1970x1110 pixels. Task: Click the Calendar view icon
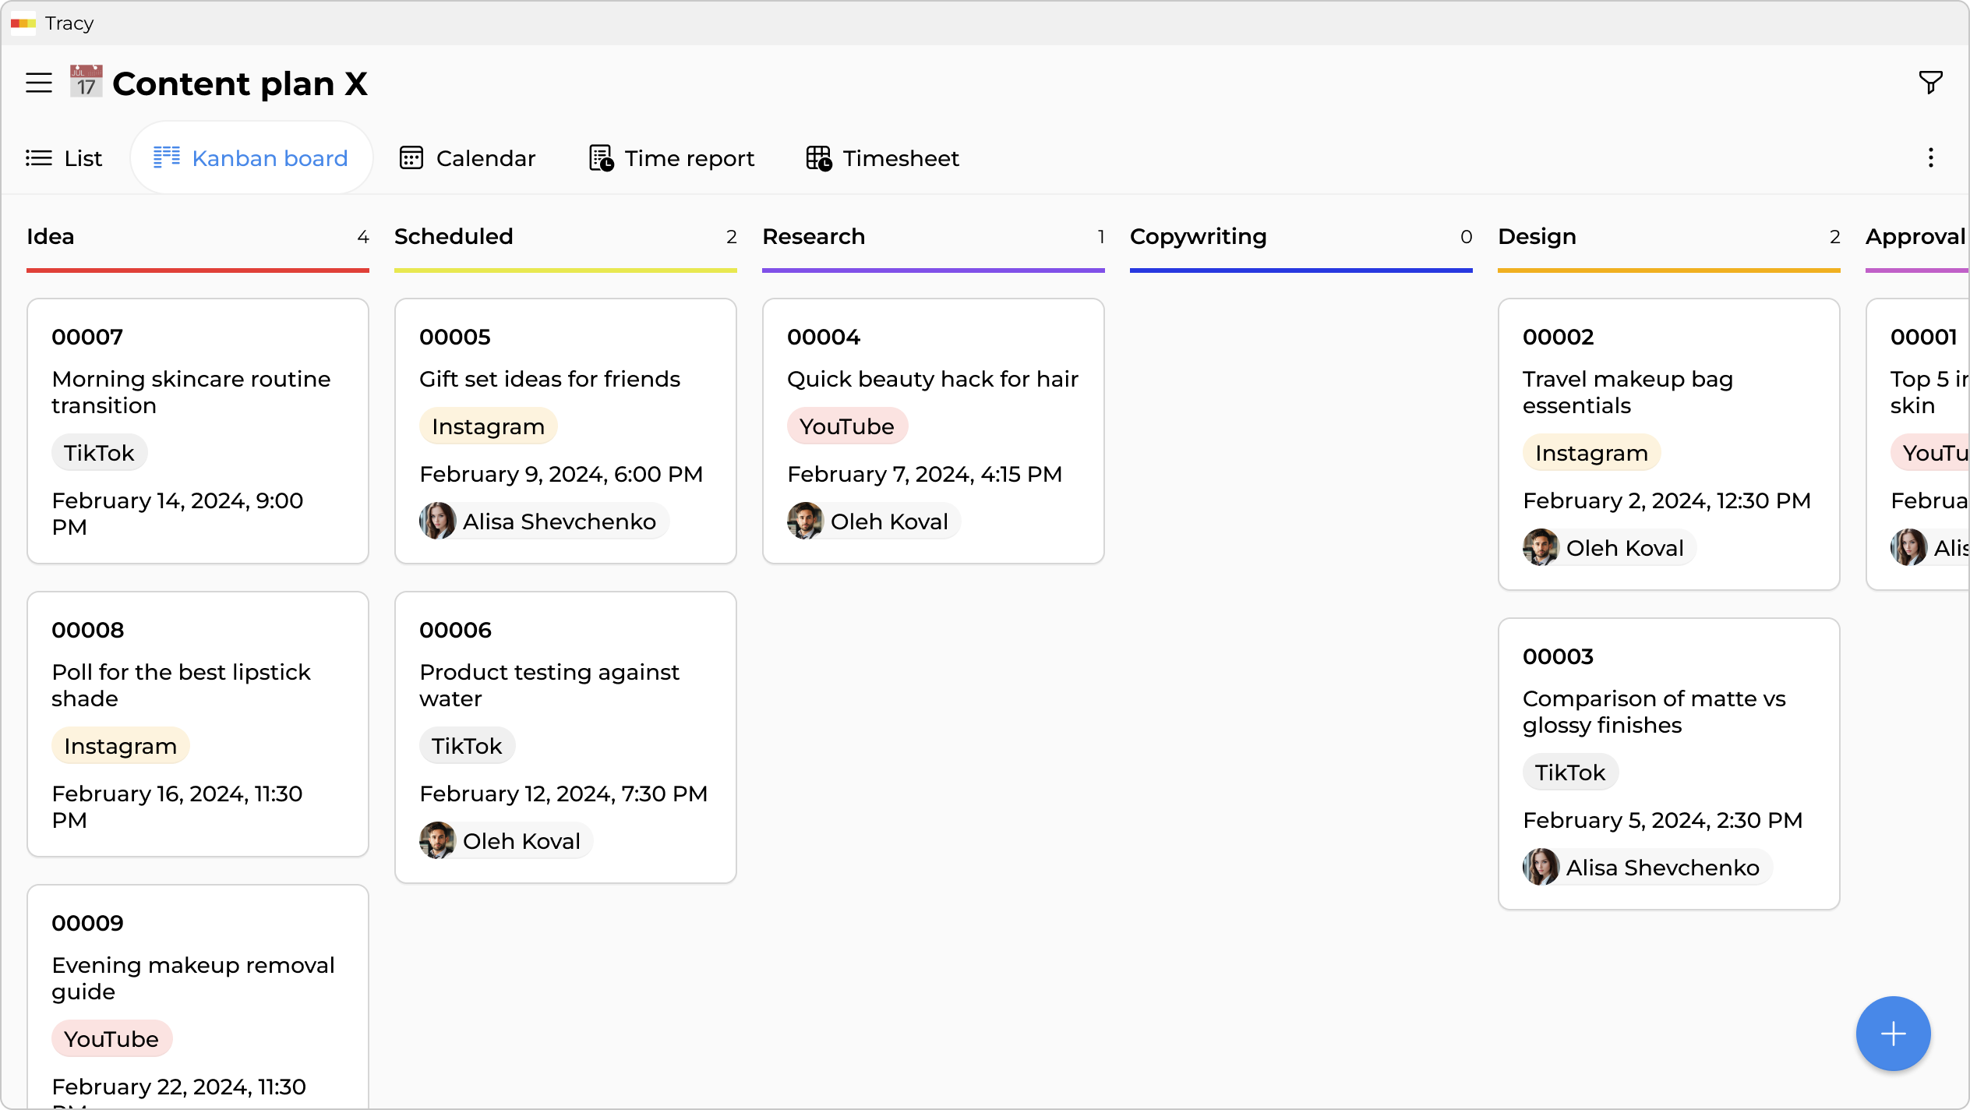[412, 157]
